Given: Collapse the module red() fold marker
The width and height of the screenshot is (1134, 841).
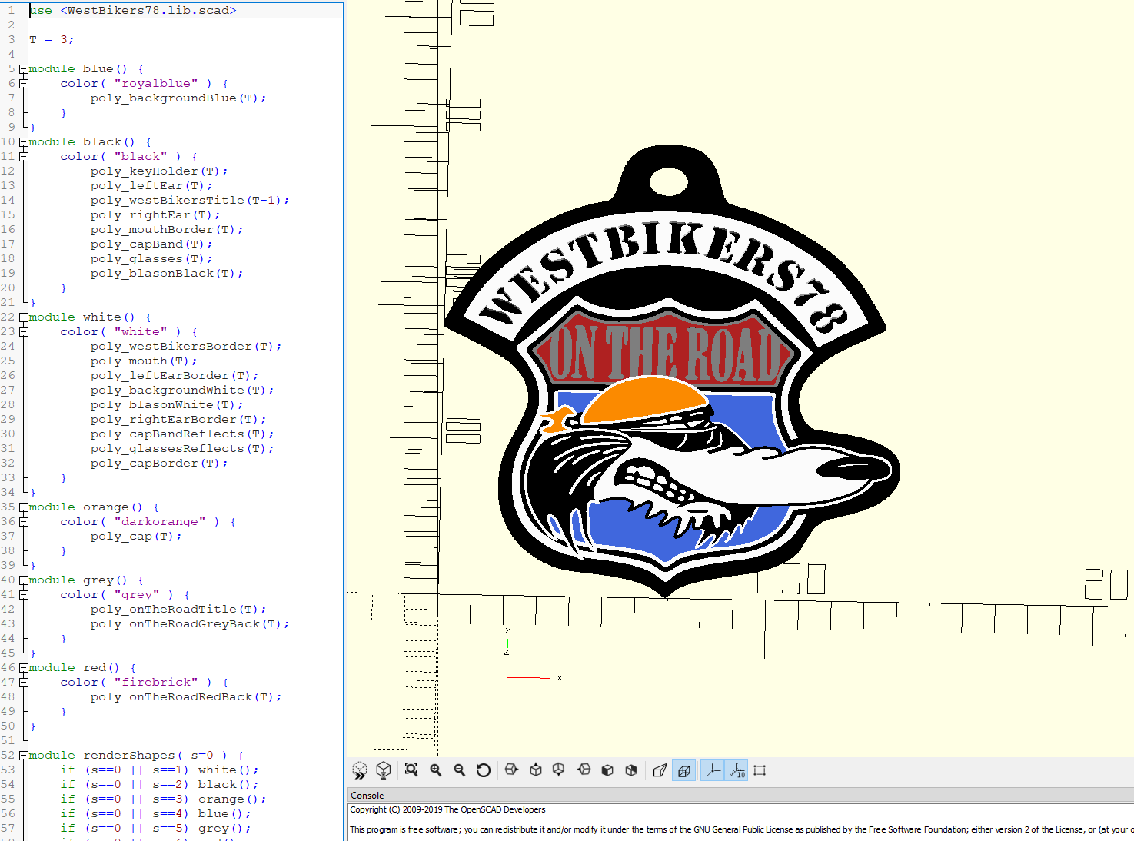Looking at the screenshot, I should click(x=24, y=668).
